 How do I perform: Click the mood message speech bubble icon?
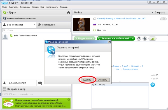(95, 19)
